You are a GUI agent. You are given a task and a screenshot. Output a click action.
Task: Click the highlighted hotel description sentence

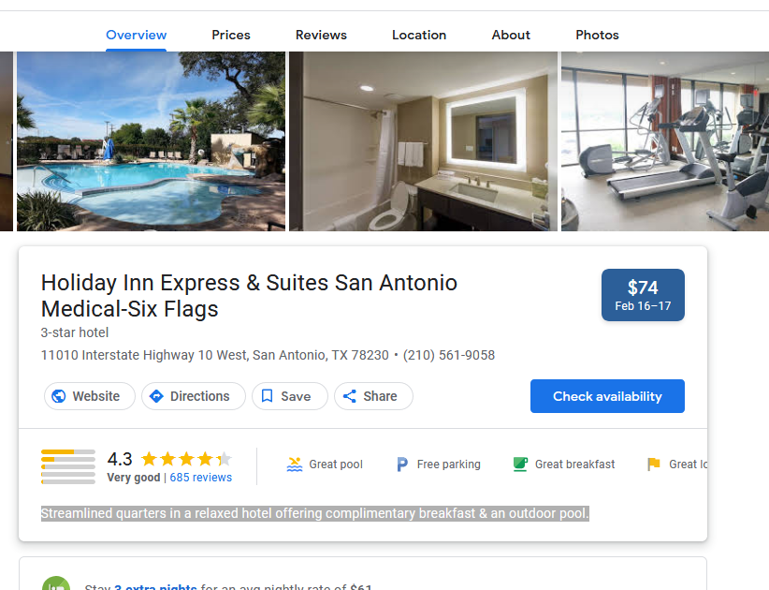point(315,513)
